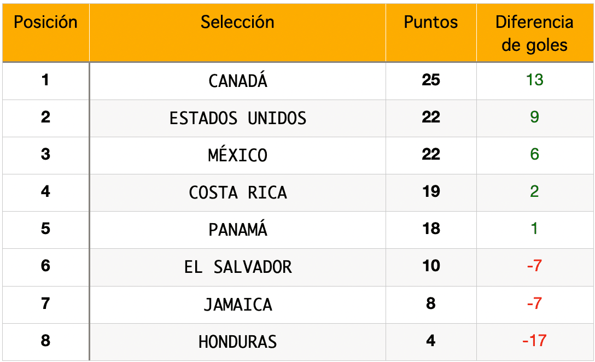Click Costa Rica's 19 points cell

click(x=431, y=192)
